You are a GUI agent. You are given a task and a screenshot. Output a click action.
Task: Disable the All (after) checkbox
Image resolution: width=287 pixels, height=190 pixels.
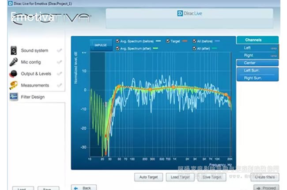click(x=193, y=48)
